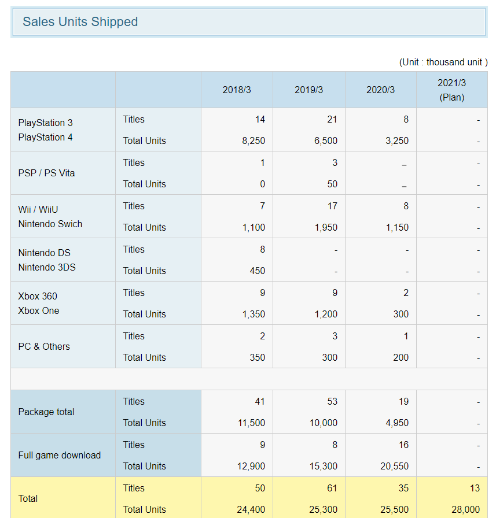Click the 19 Package total titles value
496x518 pixels.
[x=404, y=401]
